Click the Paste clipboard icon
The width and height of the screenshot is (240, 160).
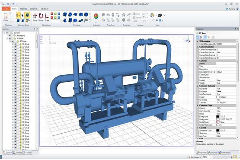(x=6, y=17)
